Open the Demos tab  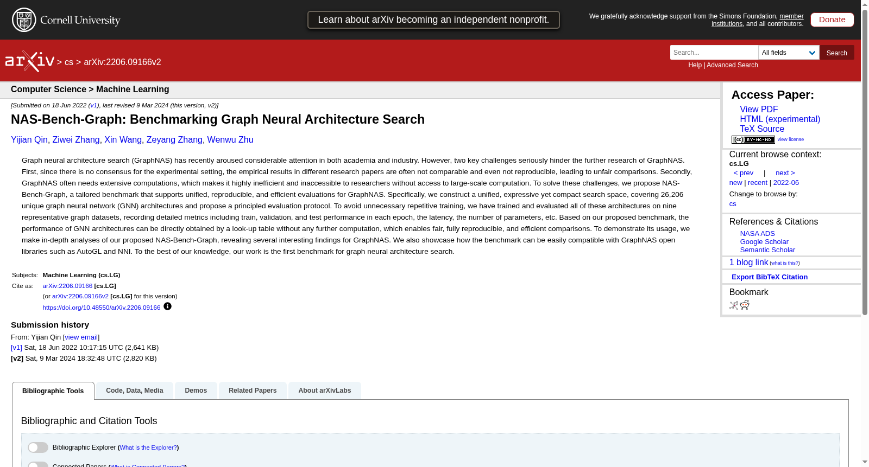[x=196, y=391]
